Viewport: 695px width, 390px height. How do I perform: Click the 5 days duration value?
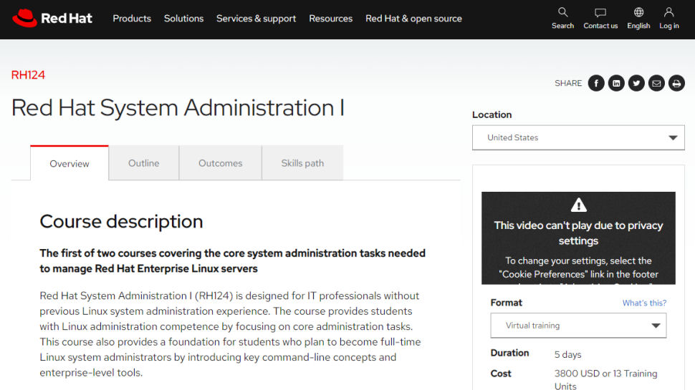pos(567,355)
